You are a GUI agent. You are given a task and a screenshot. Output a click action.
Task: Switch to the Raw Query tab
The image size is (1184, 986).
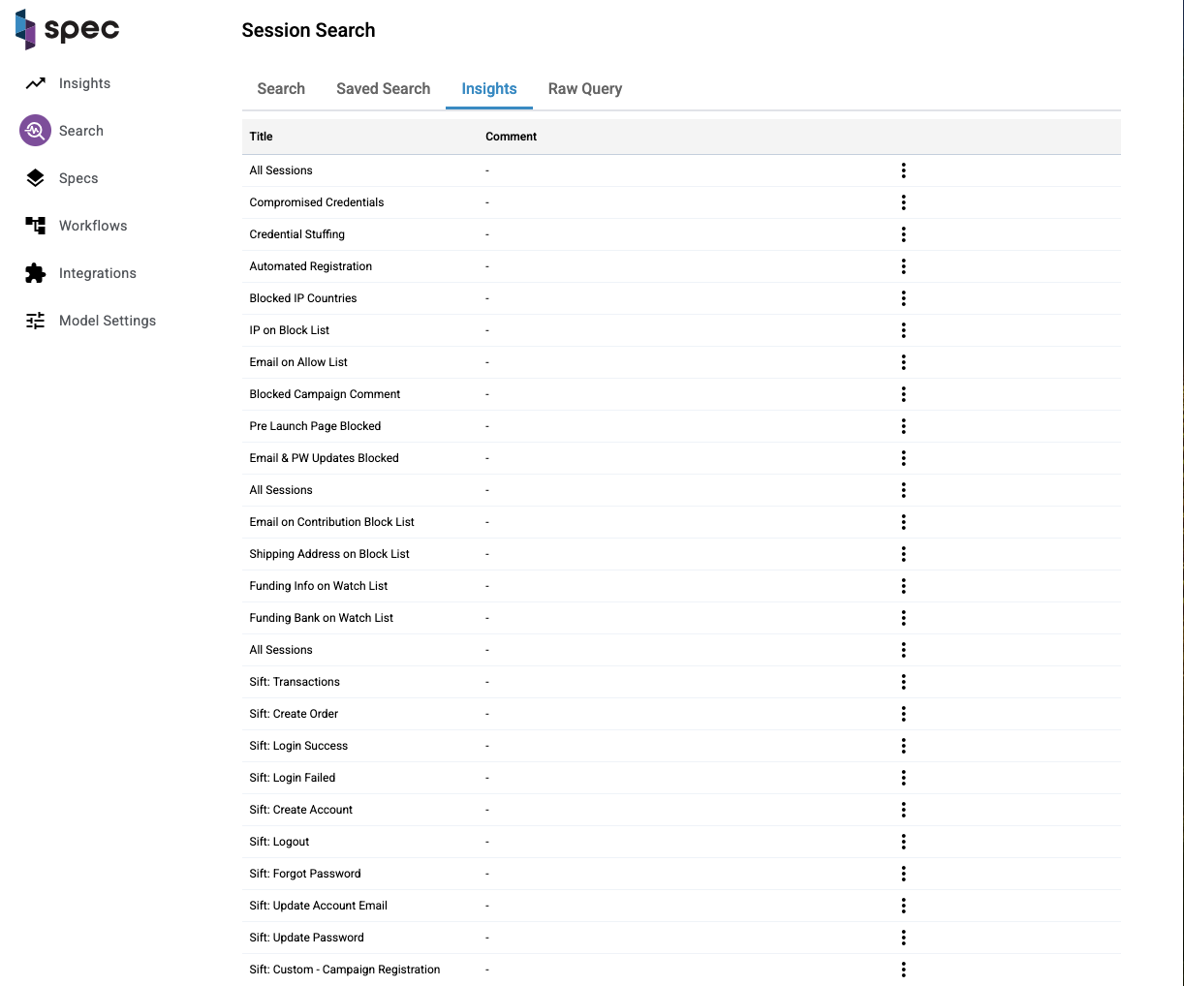[584, 89]
